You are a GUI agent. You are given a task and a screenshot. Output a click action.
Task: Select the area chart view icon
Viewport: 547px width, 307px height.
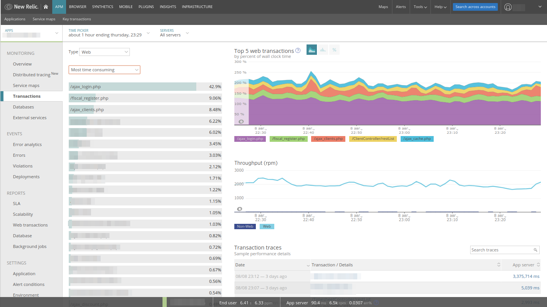[x=312, y=49]
